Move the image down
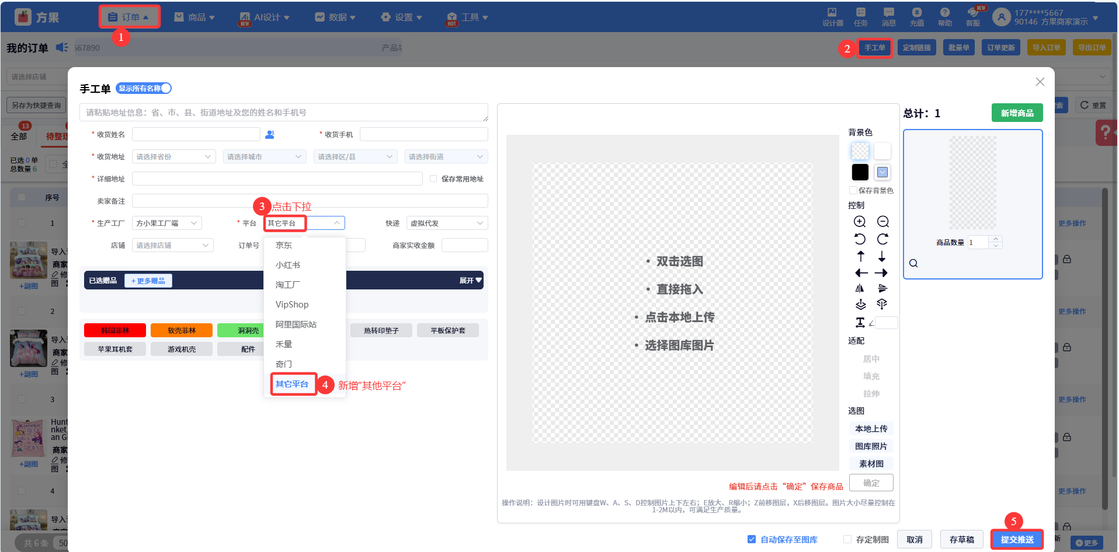 click(x=882, y=256)
